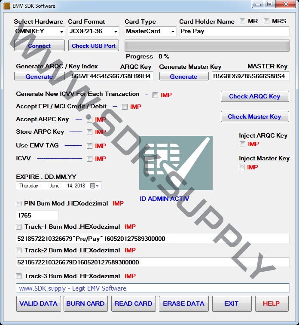
Task: Check the Track-2 Burn Mod checkbox
Action: 18,250
